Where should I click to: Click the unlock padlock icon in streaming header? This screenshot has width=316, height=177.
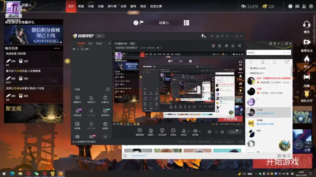220,46
